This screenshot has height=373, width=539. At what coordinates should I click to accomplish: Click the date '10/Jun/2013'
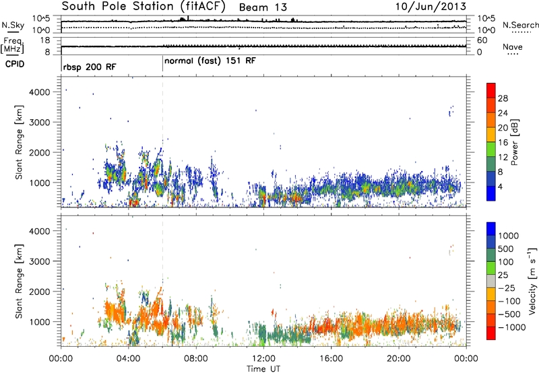[x=431, y=7]
